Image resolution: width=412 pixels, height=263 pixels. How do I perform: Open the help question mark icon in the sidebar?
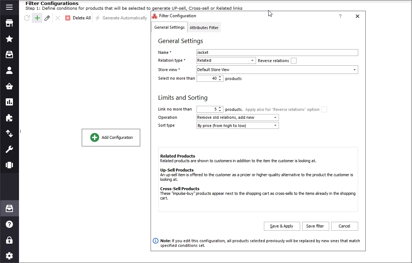(9, 224)
